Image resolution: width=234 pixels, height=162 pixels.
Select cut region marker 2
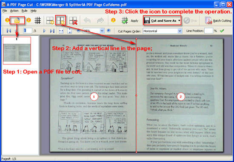coord(181,97)
